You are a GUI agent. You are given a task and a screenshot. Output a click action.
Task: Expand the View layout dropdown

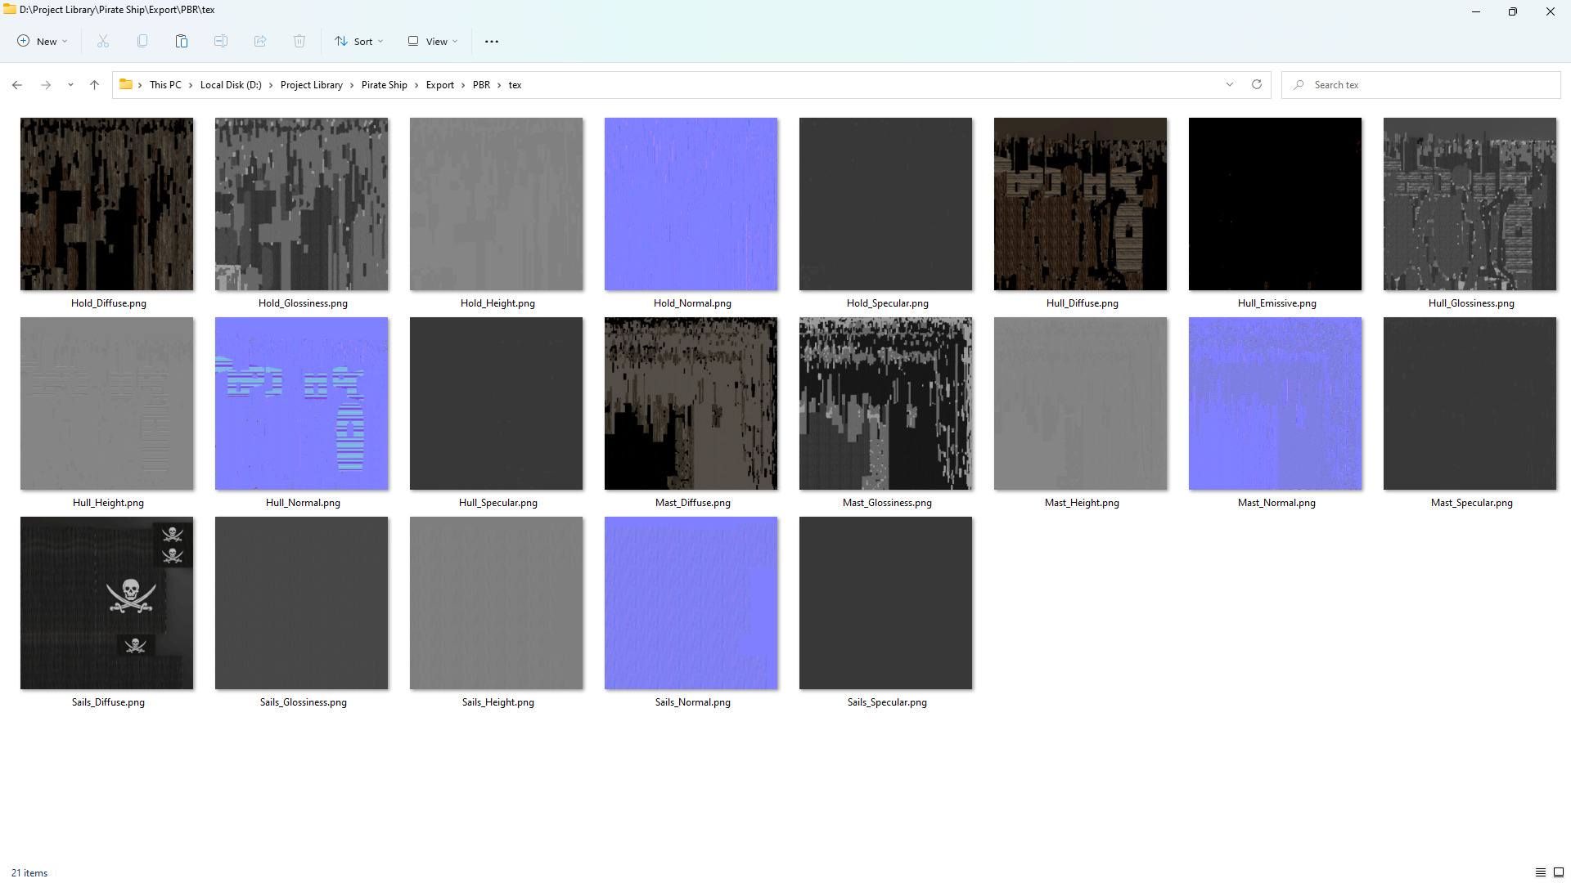point(433,42)
